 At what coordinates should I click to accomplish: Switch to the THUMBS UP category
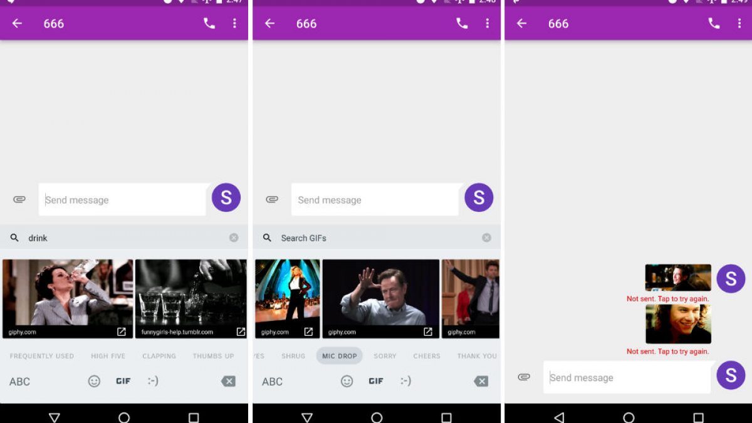pyautogui.click(x=213, y=356)
